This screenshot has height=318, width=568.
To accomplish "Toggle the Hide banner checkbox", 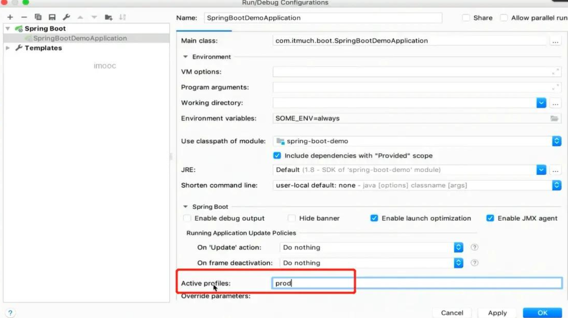I will tap(291, 218).
